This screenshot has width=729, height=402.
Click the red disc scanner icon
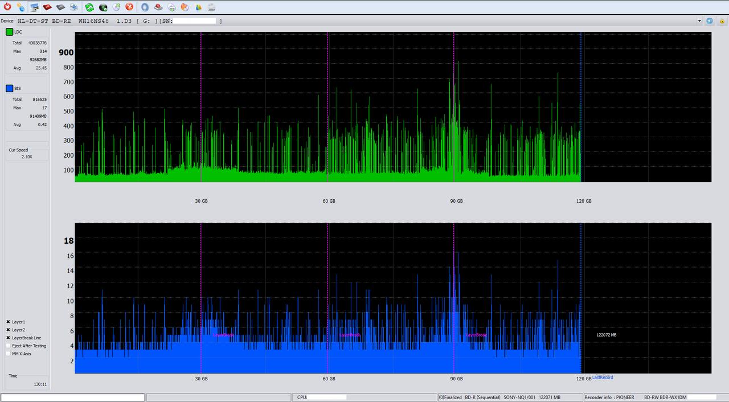[x=158, y=7]
